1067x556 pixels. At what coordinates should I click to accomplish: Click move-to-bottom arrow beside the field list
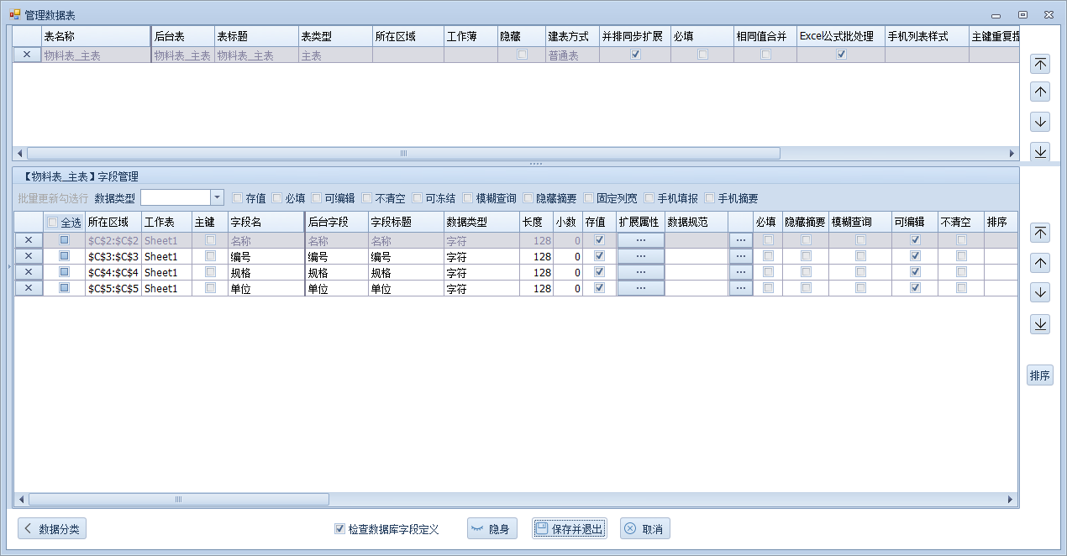1040,324
